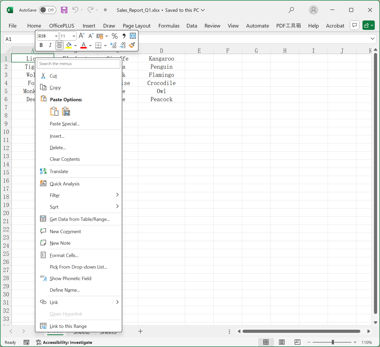The width and height of the screenshot is (380, 347).
Task: Choose Paste Special option
Action: coord(65,124)
